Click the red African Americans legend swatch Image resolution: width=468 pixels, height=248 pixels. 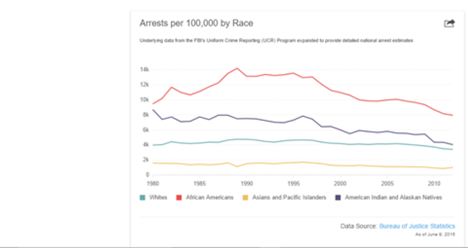[x=180, y=197]
